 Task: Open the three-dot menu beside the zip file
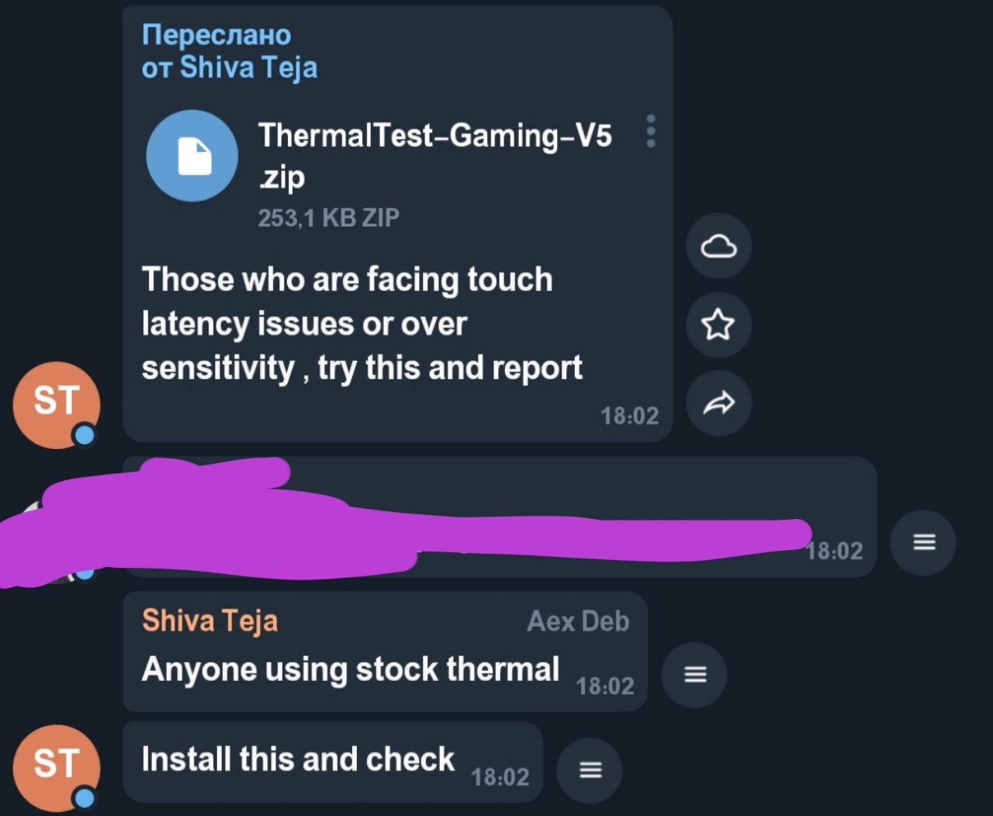click(651, 131)
